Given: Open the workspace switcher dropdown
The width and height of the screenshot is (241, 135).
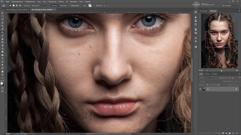Looking at the screenshot, I should pyautogui.click(x=230, y=6).
